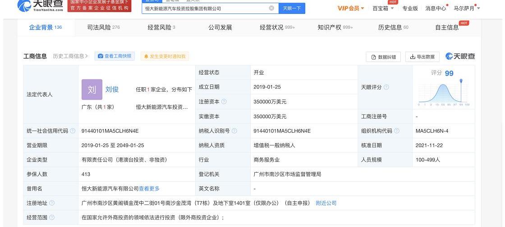Open the 马尔萨月 user account dropdown
Screen dimensions: 505x227
466,9
